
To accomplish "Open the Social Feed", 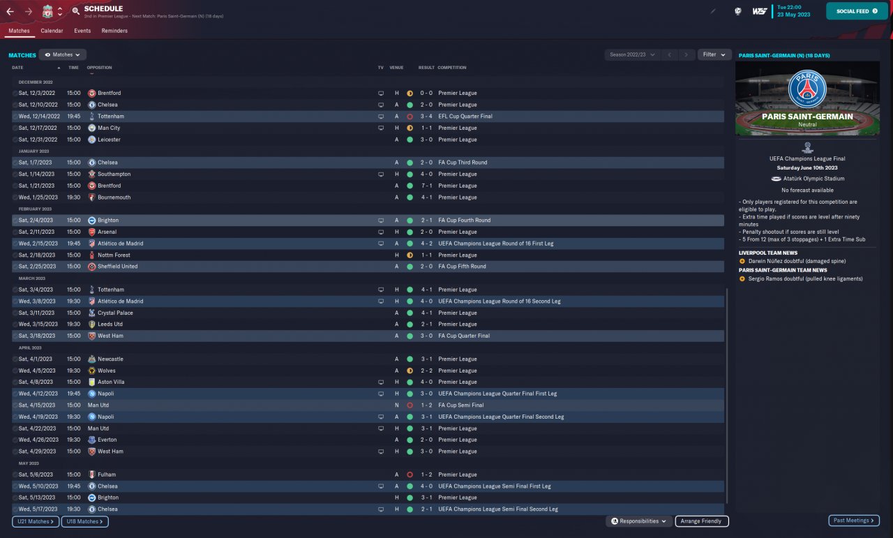I will [857, 11].
